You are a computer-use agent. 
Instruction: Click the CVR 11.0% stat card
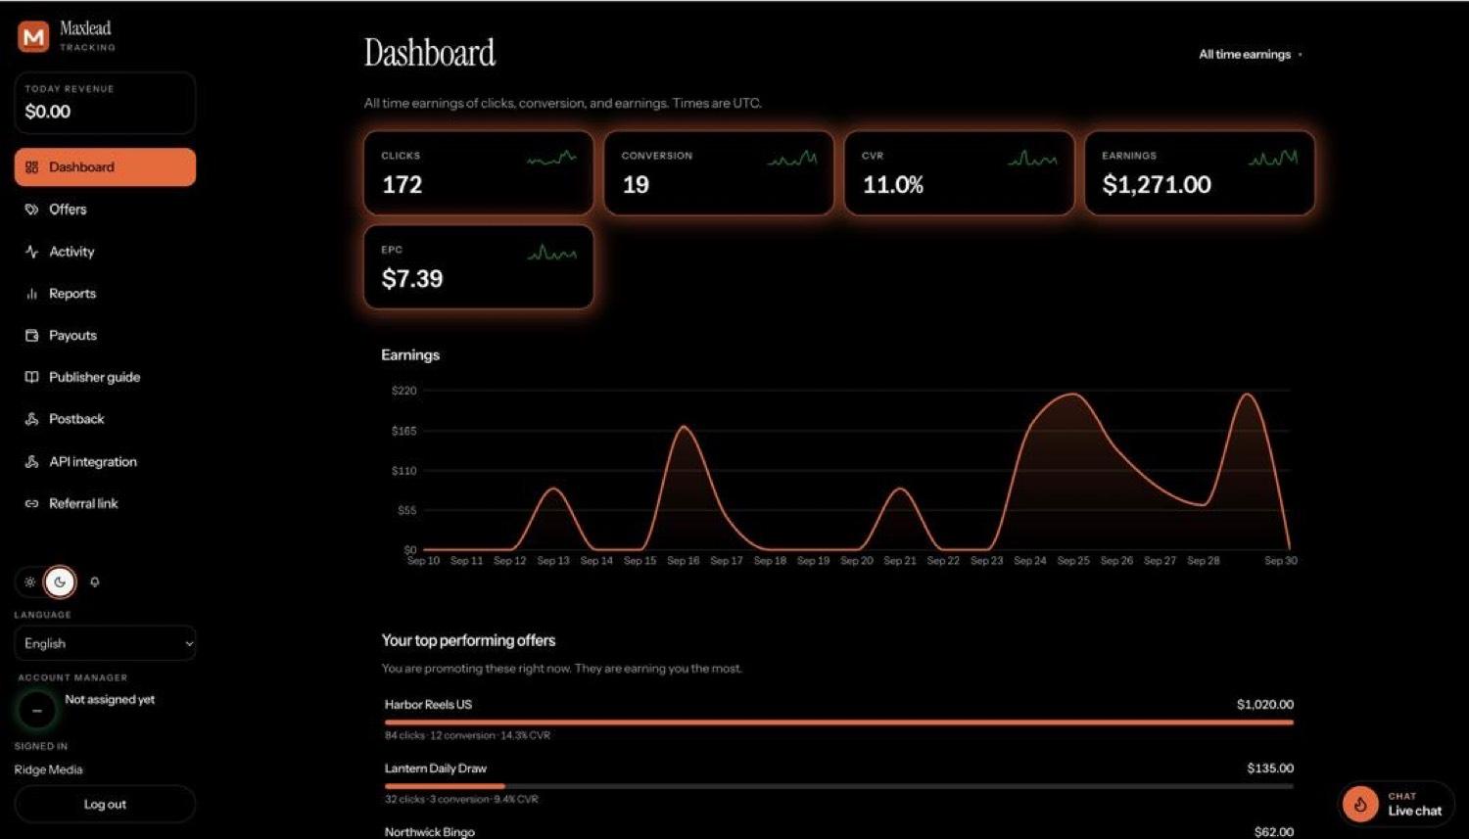coord(959,173)
